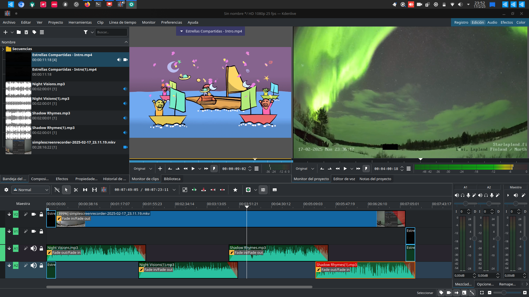Image resolution: width=529 pixels, height=297 pixels.
Task: Open project monitor Original zoom dropdown
Action: tap(305, 169)
